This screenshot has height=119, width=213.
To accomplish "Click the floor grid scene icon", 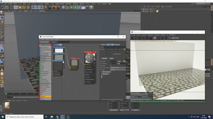I will tap(83, 7).
